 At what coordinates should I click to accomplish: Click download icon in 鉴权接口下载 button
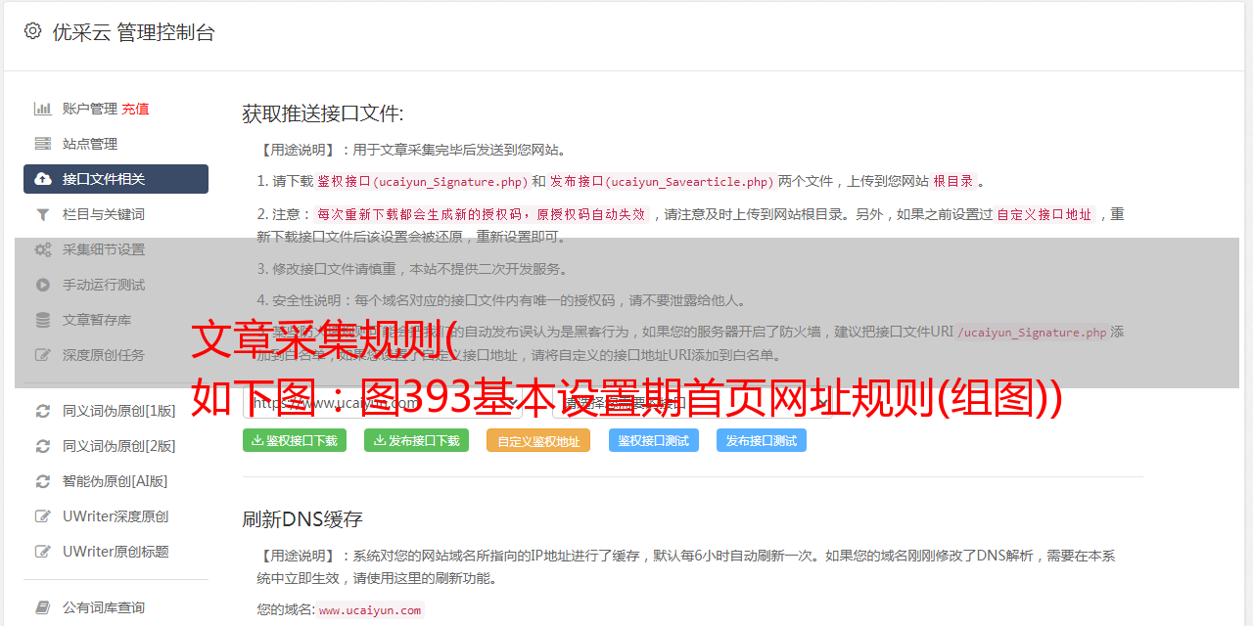click(257, 440)
